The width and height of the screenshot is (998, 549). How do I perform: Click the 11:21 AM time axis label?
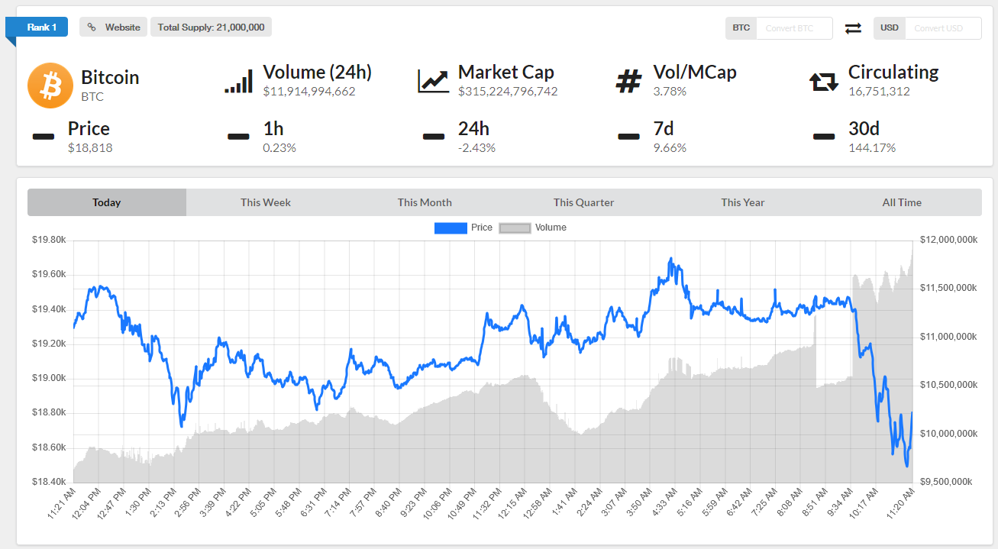tap(62, 505)
